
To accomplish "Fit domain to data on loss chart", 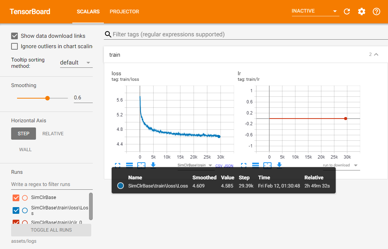I will click(141, 165).
